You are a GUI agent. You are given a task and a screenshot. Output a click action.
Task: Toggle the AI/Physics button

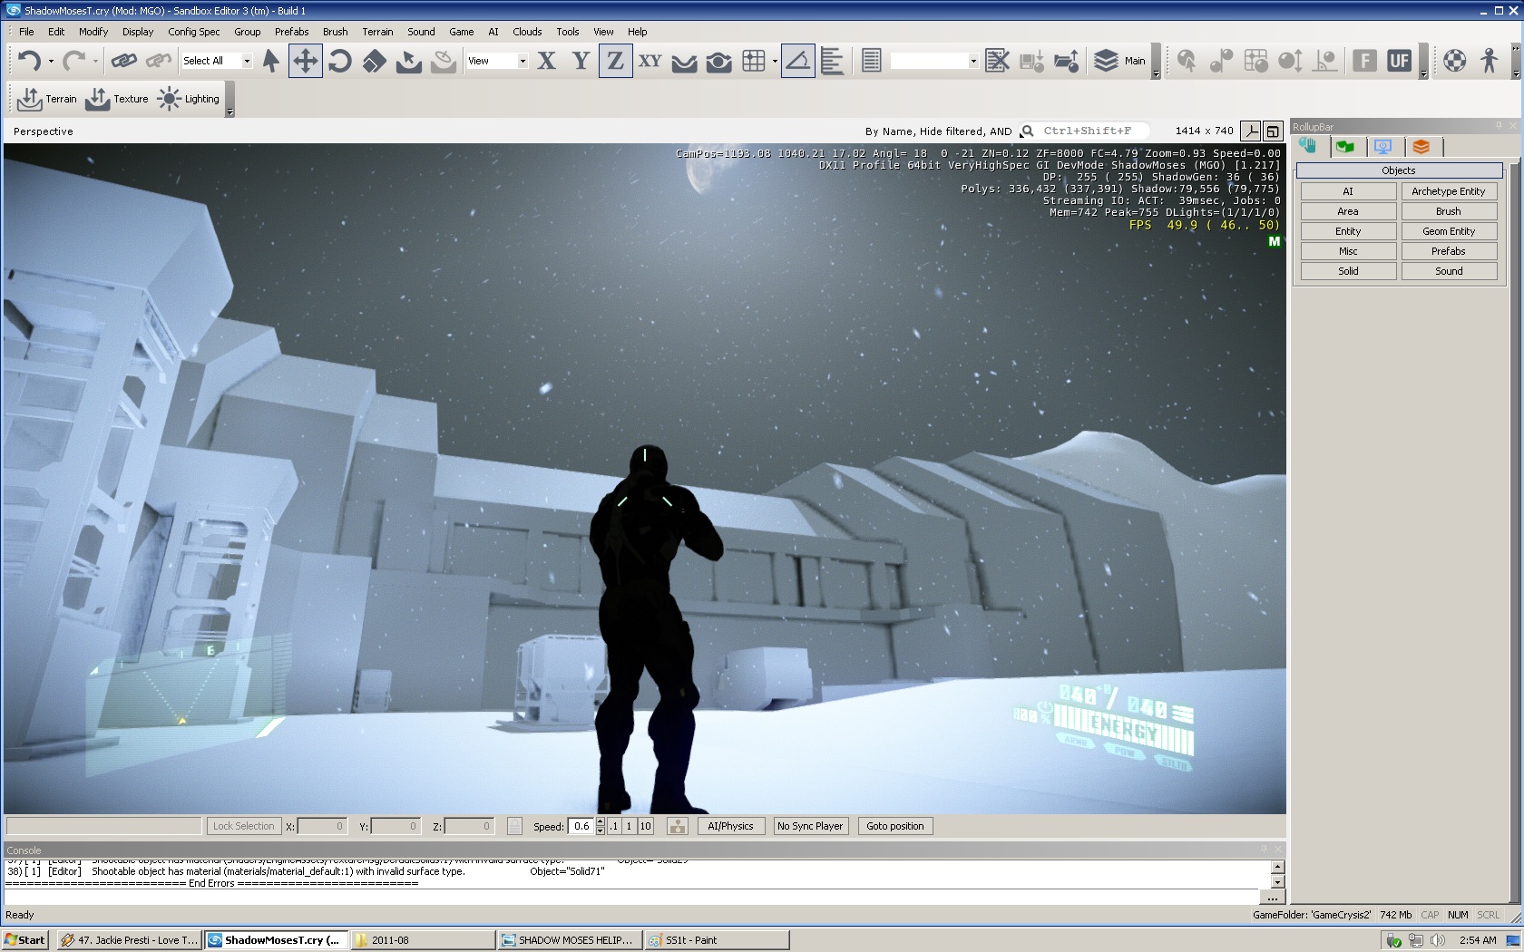point(730,826)
